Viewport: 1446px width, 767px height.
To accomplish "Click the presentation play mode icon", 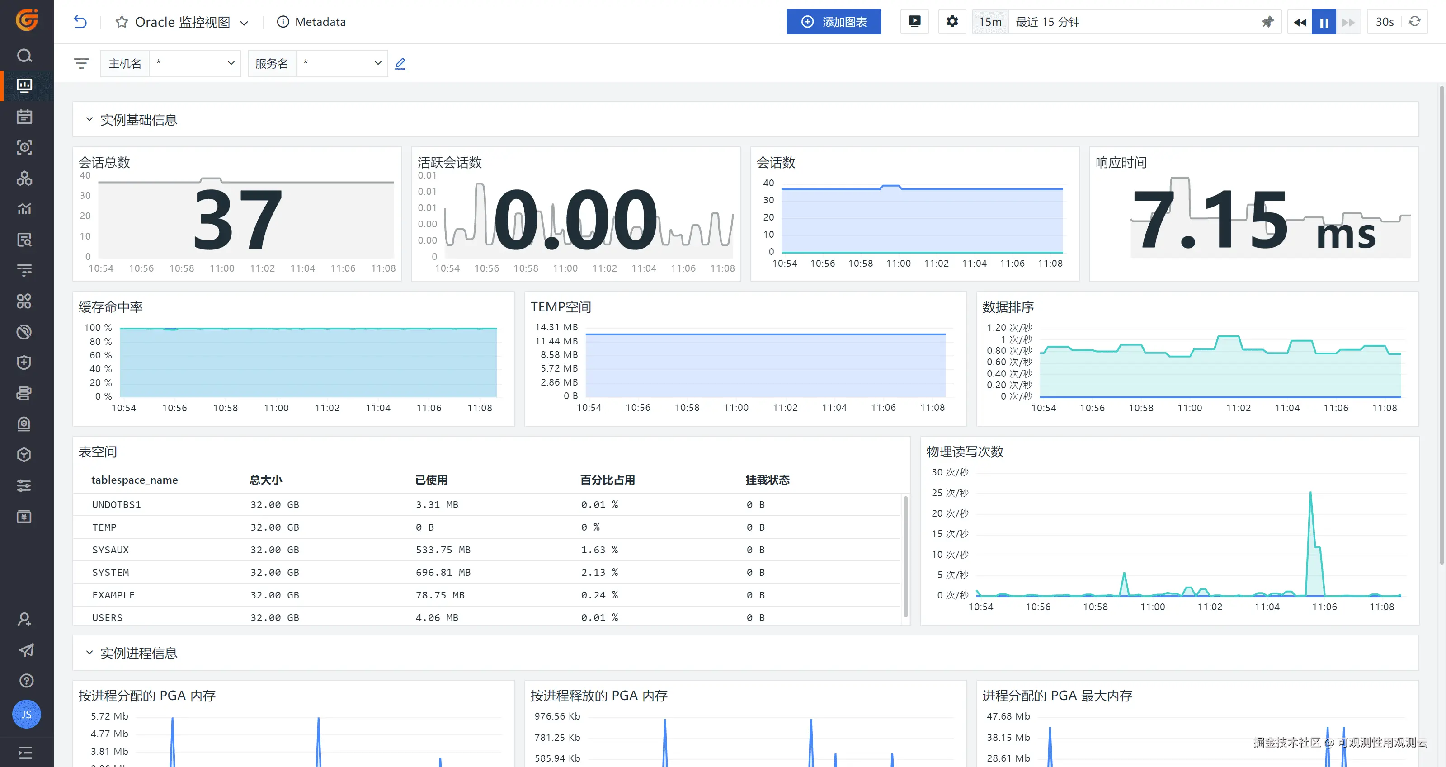I will click(x=914, y=22).
